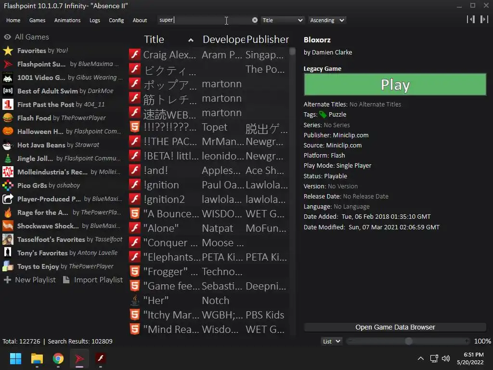Collapse the right sidebar
493x370 pixels.
pyautogui.click(x=484, y=19)
